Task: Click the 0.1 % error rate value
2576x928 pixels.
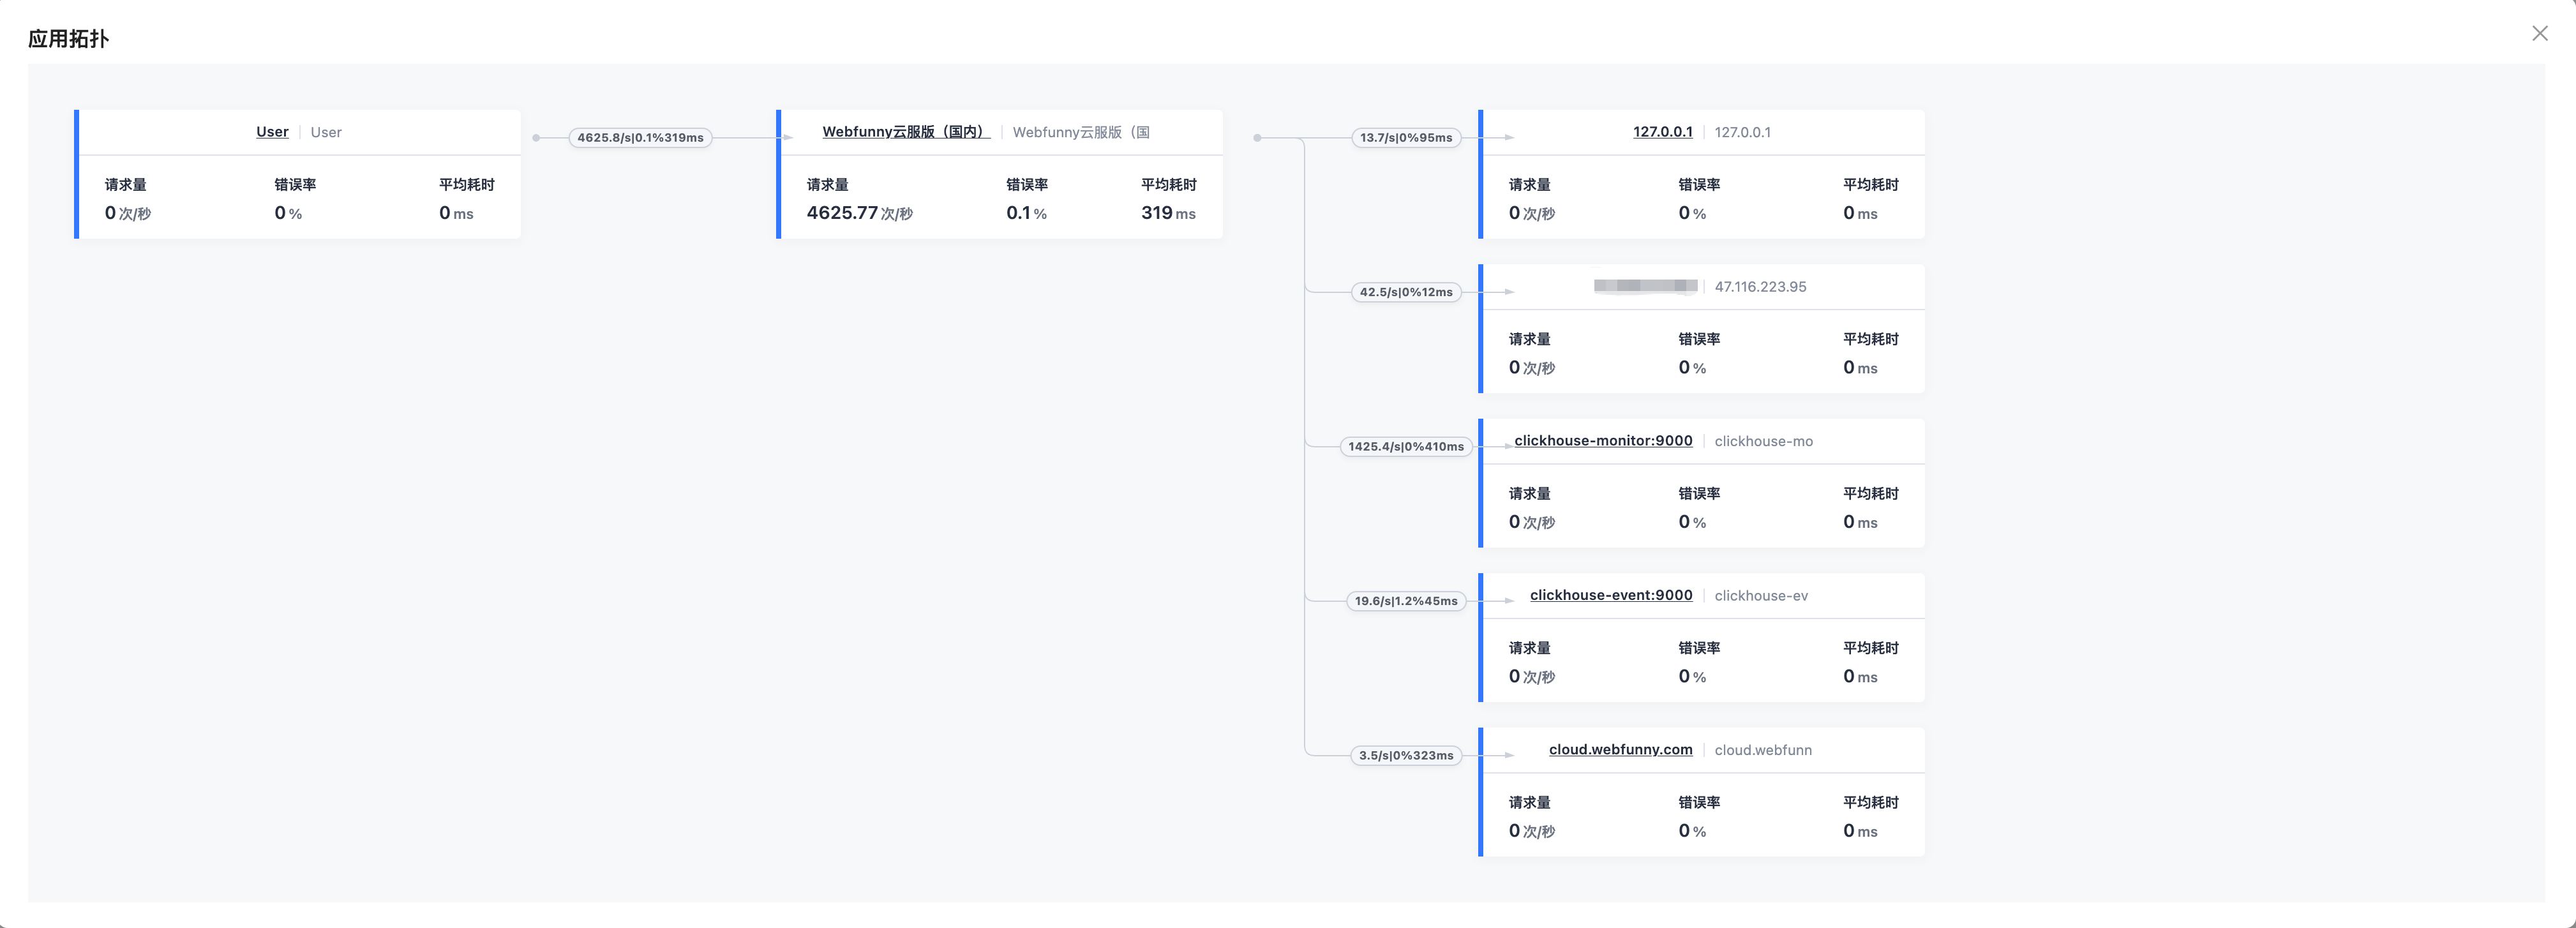Action: (1026, 213)
